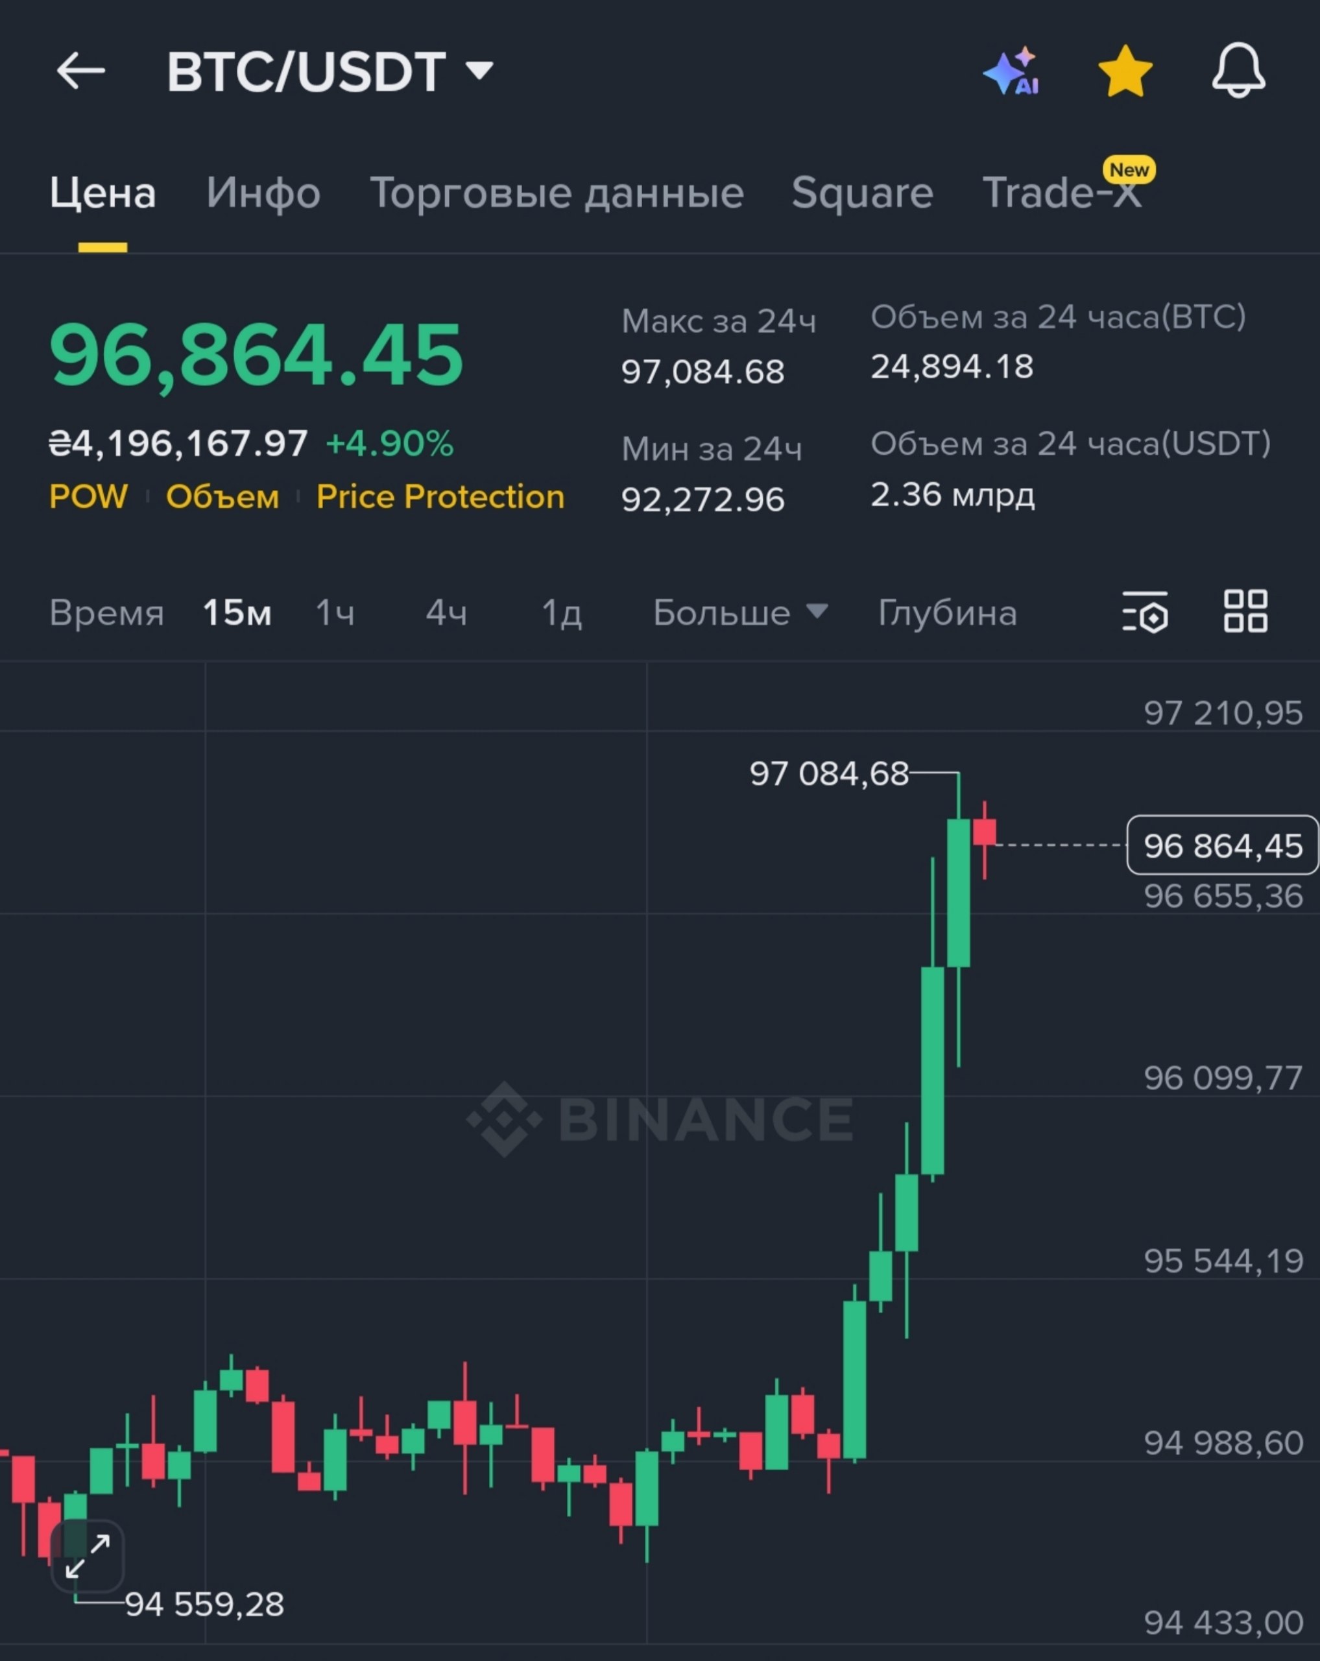Open chart indicator settings icon

pyautogui.click(x=1145, y=612)
